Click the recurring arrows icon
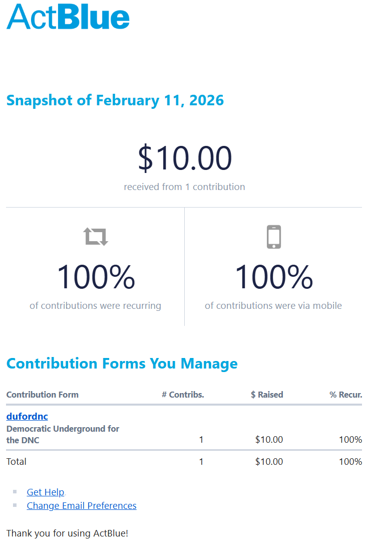 tap(96, 237)
